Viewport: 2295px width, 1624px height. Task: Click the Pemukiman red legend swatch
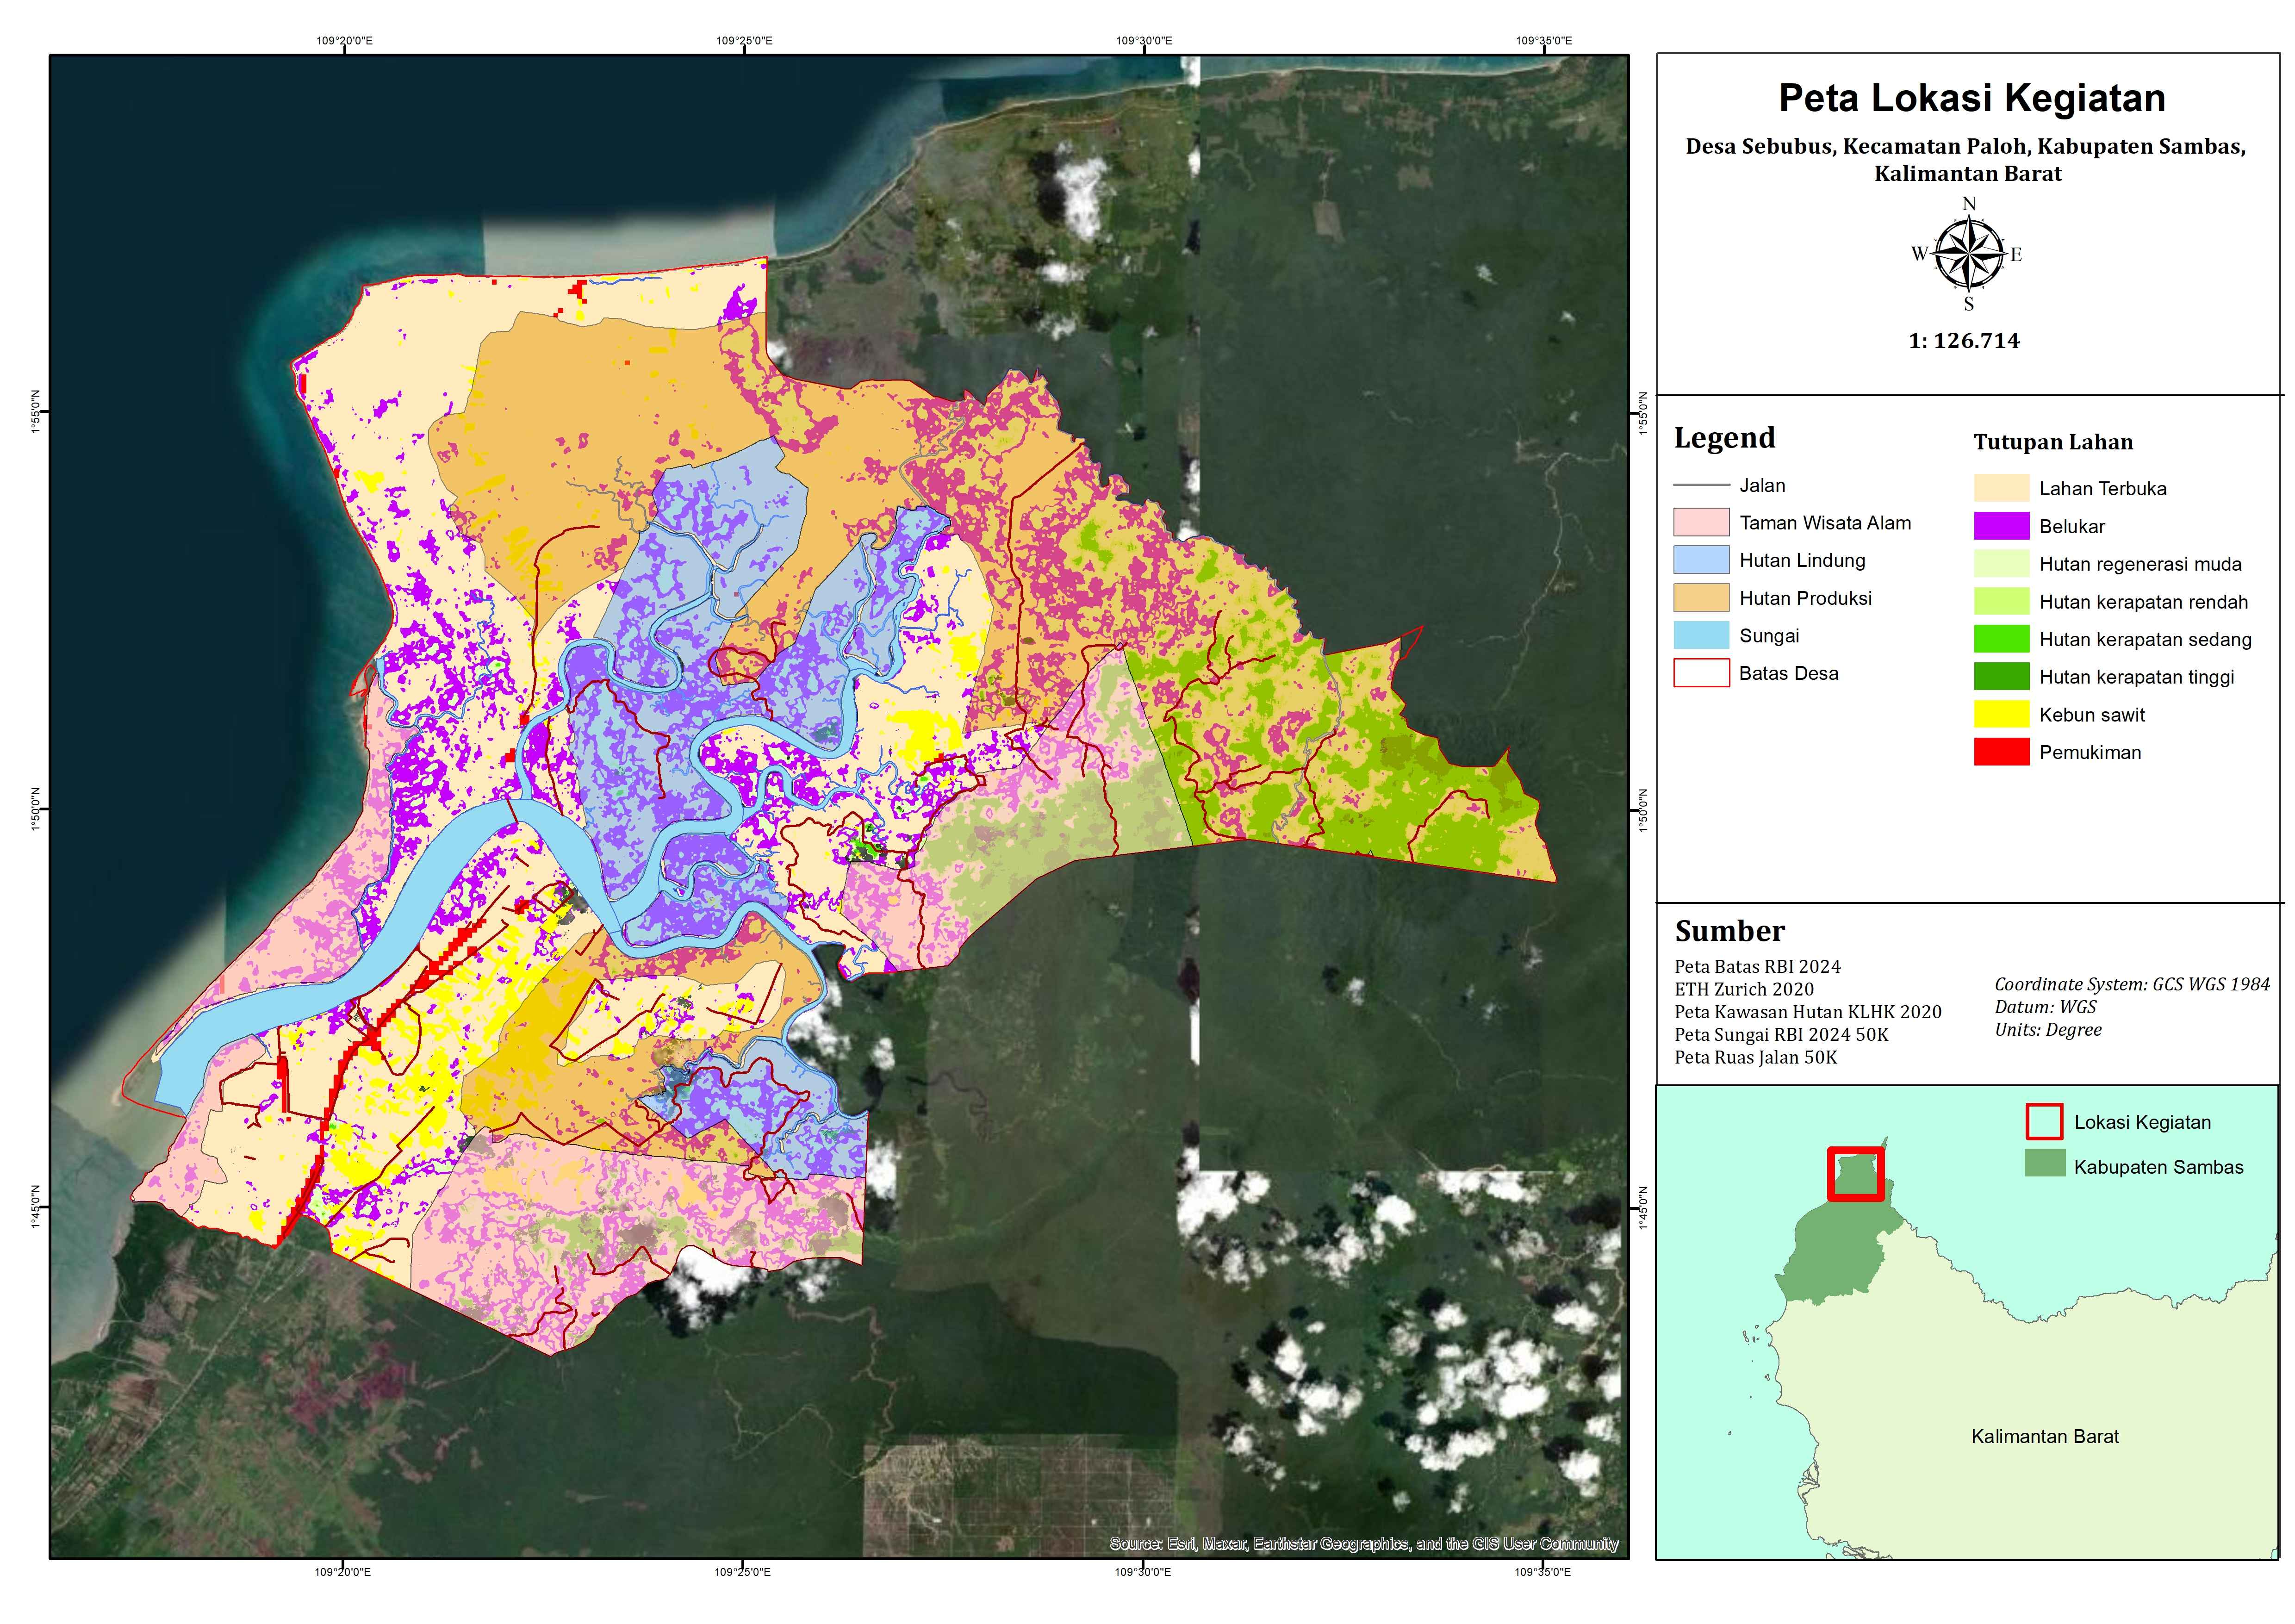click(x=2001, y=752)
